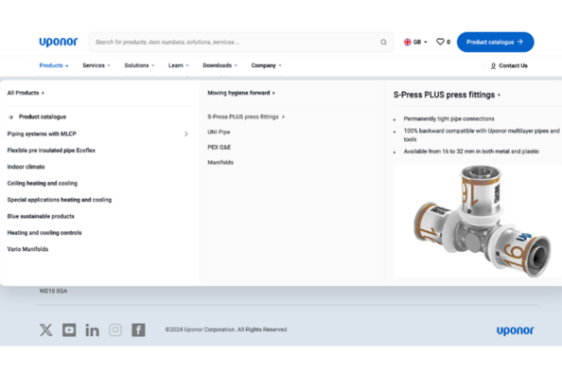Expand Piping systems with MLCP chevron

[x=186, y=134]
